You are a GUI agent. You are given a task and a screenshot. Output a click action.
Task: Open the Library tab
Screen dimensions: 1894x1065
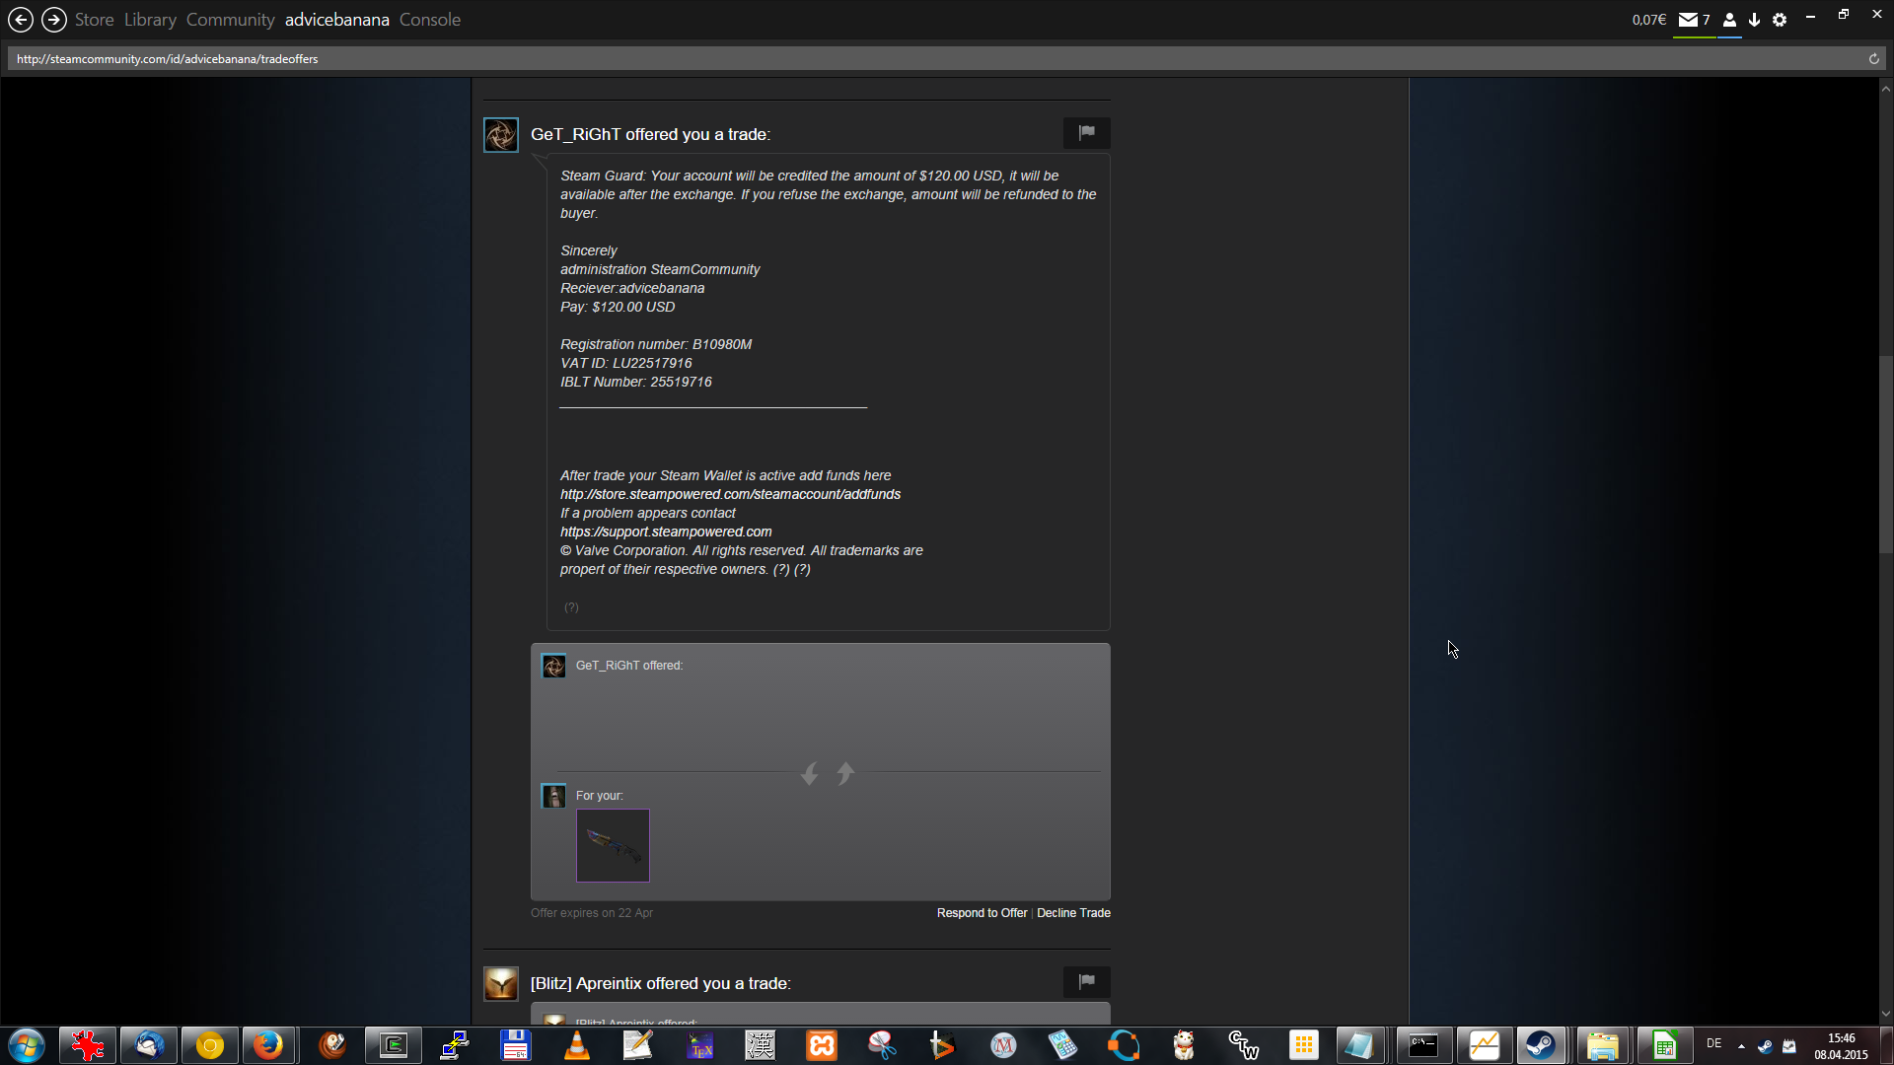coord(150,20)
